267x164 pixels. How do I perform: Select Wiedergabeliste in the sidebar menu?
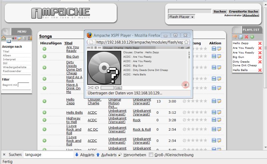(14, 67)
